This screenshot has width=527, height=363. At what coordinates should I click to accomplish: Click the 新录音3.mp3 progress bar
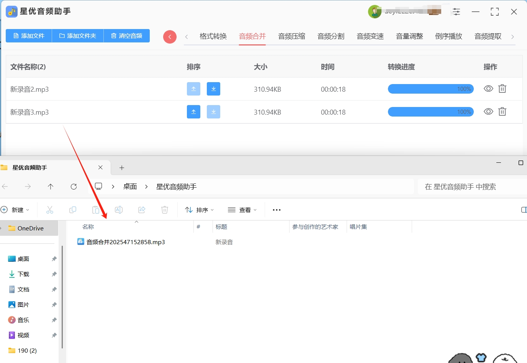pyautogui.click(x=431, y=112)
